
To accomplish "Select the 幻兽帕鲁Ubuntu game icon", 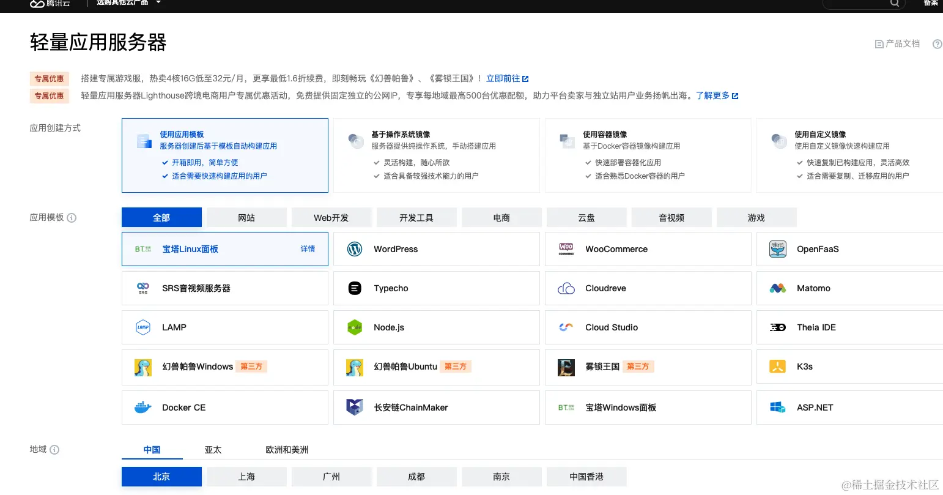I will 355,367.
